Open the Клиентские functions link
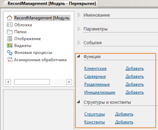 (x=95, y=68)
